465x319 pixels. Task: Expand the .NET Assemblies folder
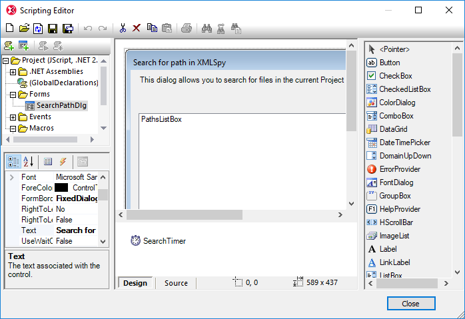click(13, 72)
